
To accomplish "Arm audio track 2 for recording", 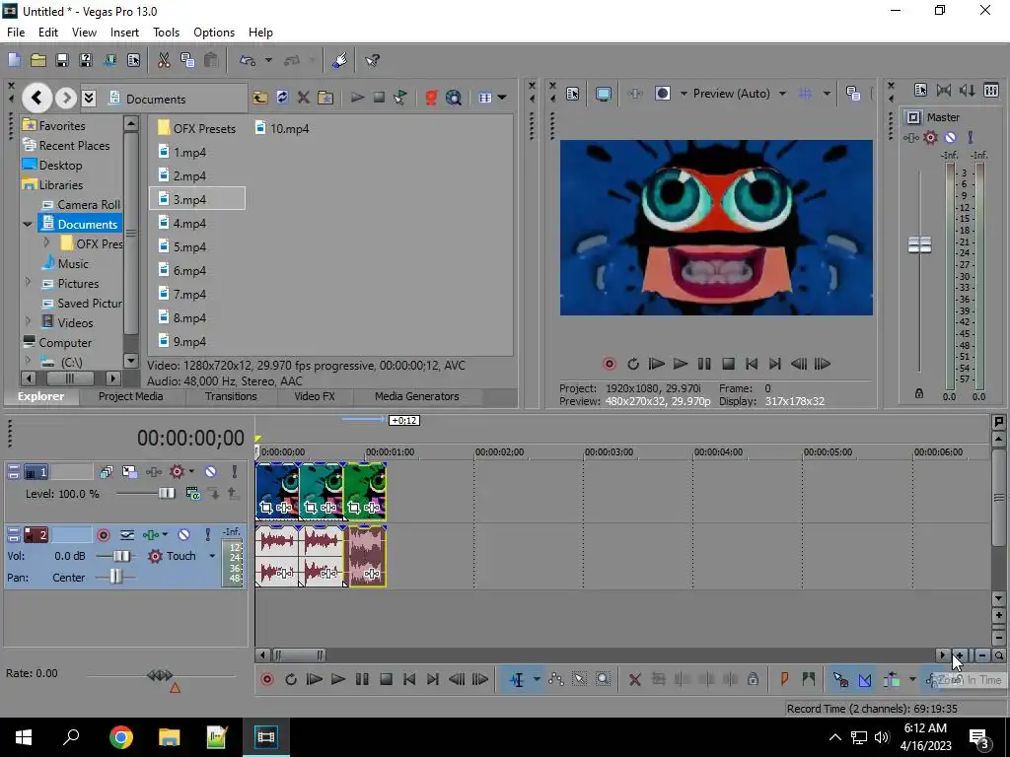I will coord(103,535).
